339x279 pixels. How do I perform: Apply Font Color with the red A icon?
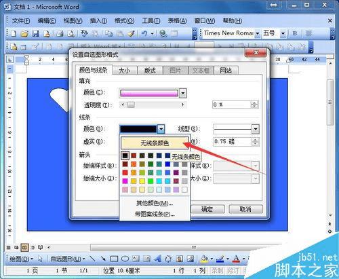point(236,259)
